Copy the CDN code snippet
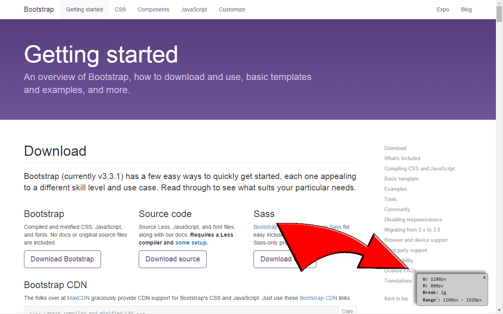The image size is (503, 314). pyautogui.click(x=347, y=310)
